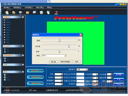The height and width of the screenshot is (96, 128).
Task: Collapse the RGB信号 section
Action: click(x=23, y=46)
